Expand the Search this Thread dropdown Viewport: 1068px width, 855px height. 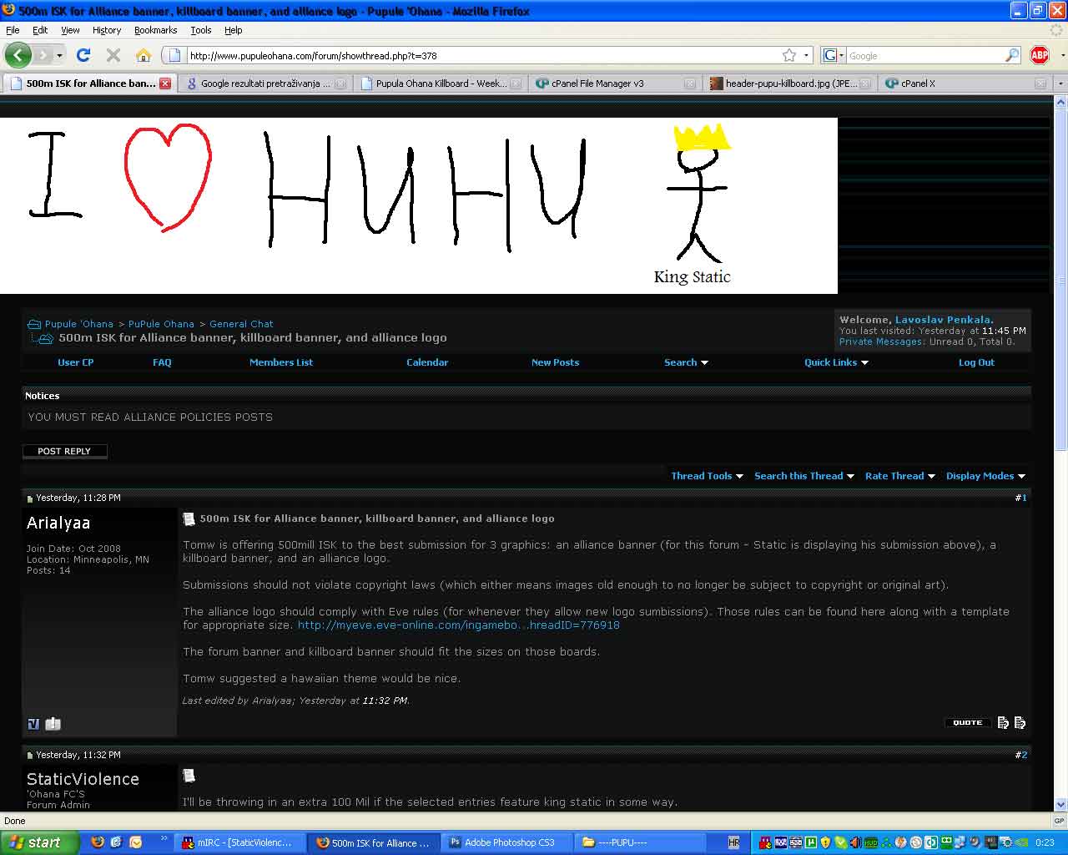click(804, 476)
